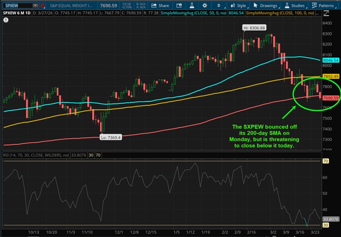341x237 pixels.
Task: Click the 1/5 date on the time axis
Action: [x=177, y=232]
